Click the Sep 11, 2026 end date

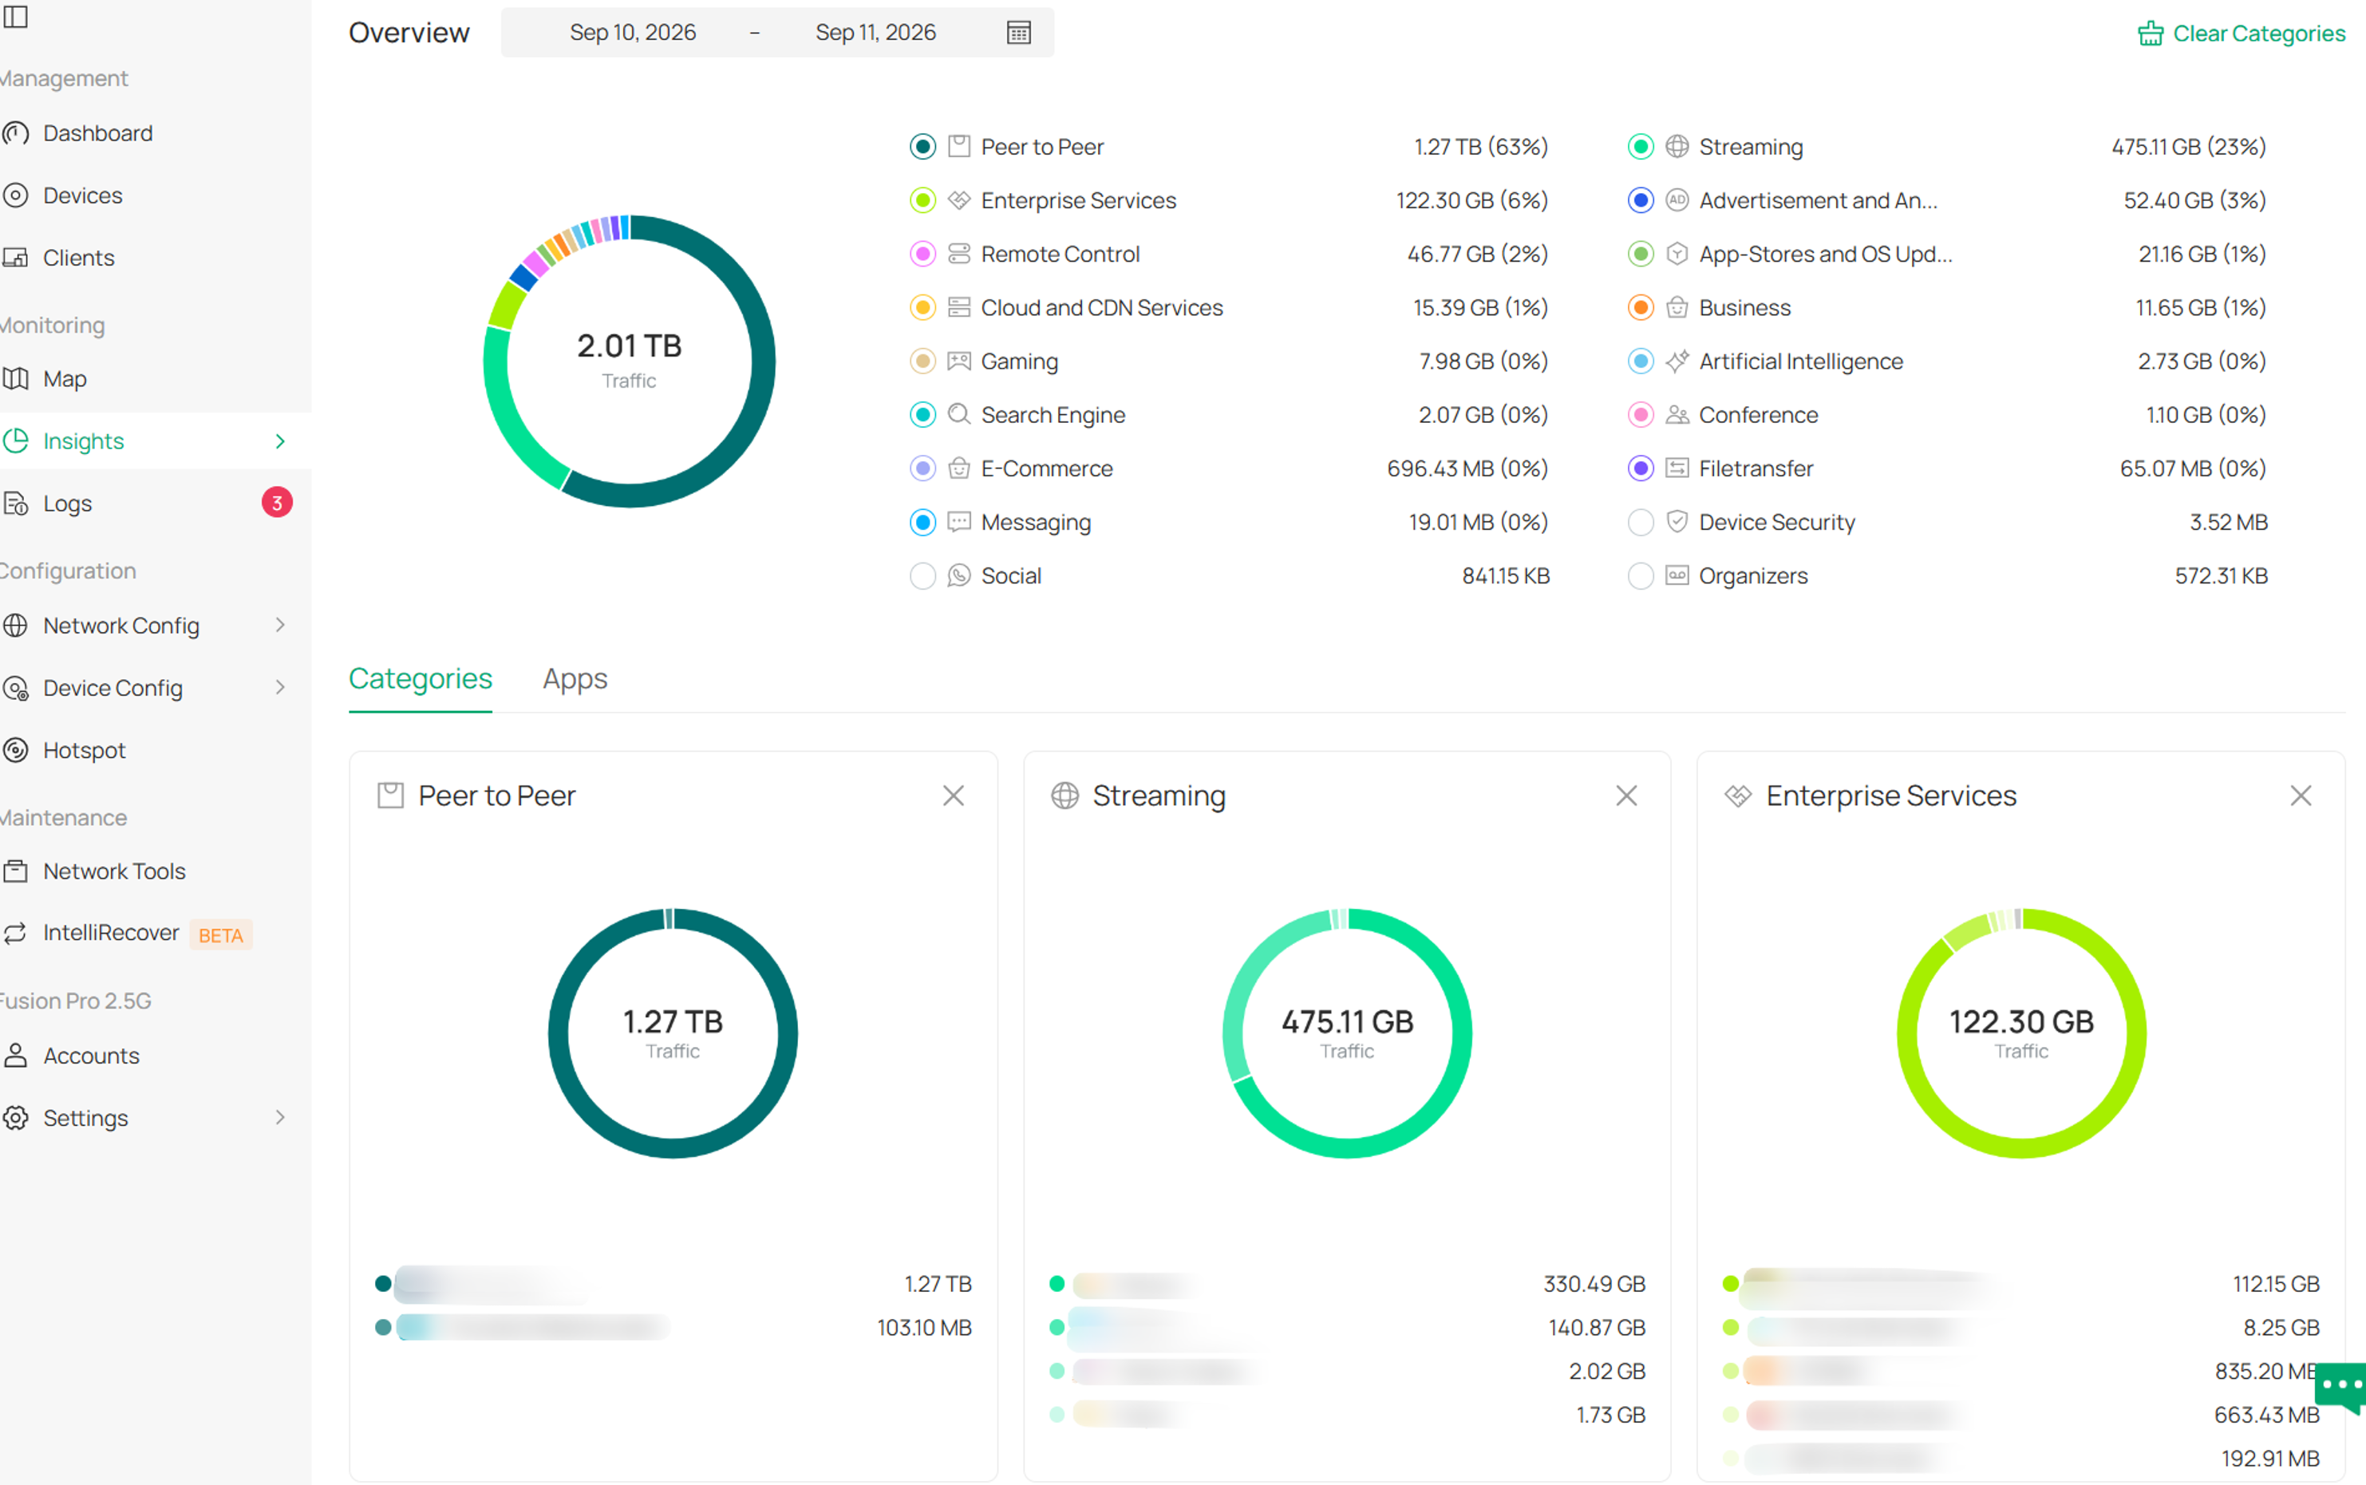click(875, 33)
